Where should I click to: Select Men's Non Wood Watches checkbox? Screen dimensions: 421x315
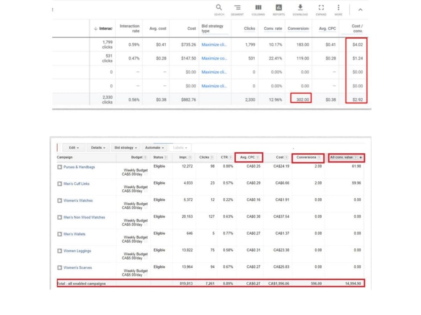(x=60, y=218)
